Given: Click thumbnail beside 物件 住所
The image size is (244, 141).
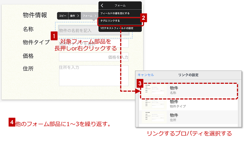Looking at the screenshot, I should point(154,117).
